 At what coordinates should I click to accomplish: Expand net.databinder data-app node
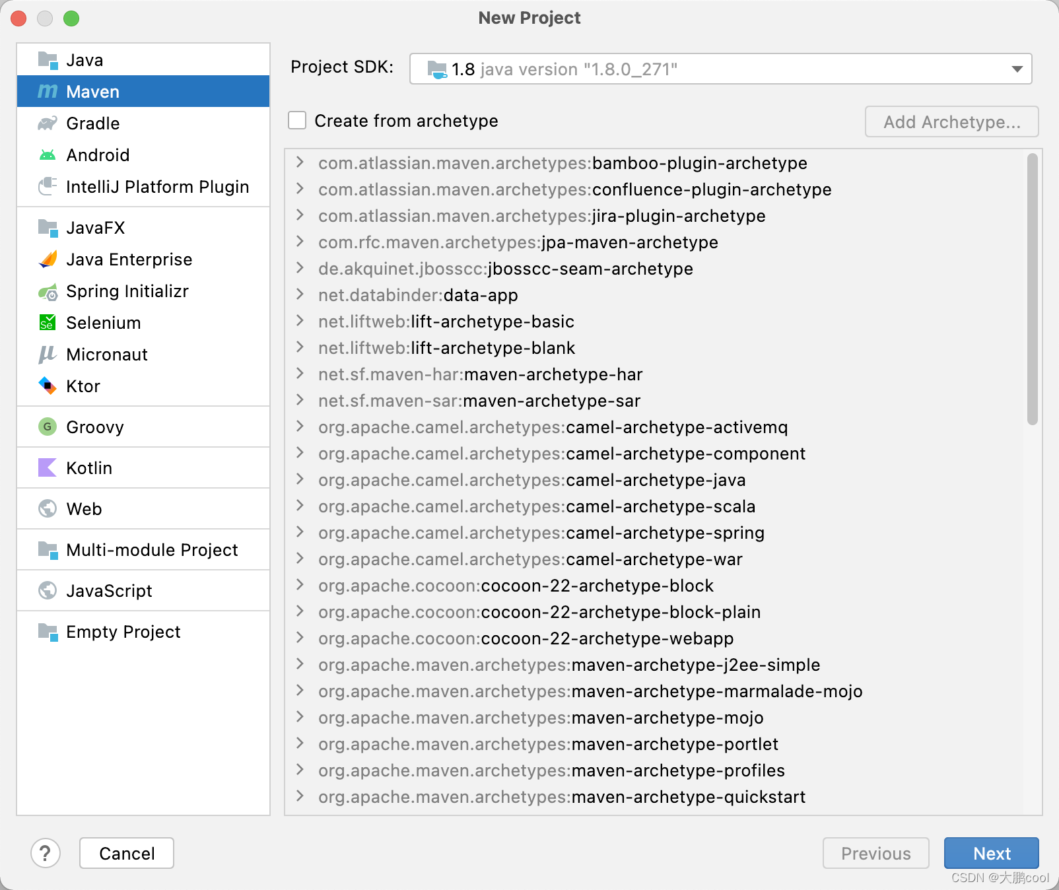point(300,294)
